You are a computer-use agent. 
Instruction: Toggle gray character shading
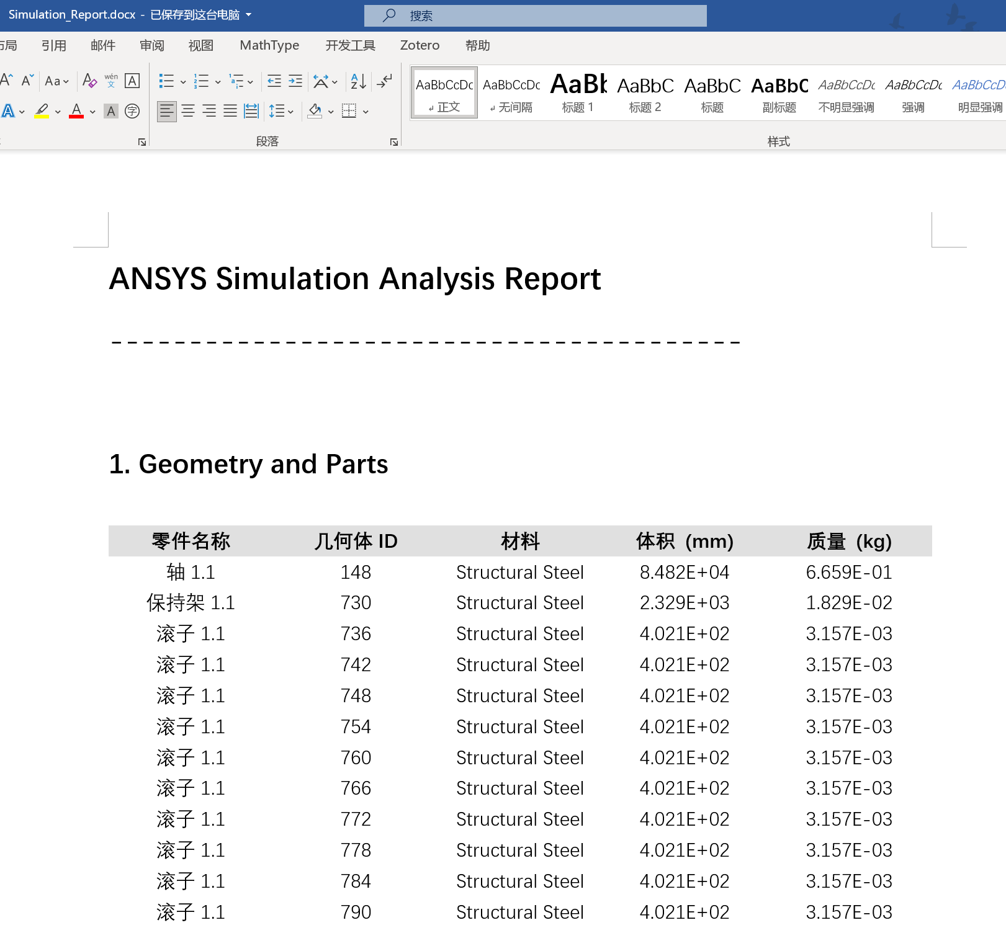111,111
